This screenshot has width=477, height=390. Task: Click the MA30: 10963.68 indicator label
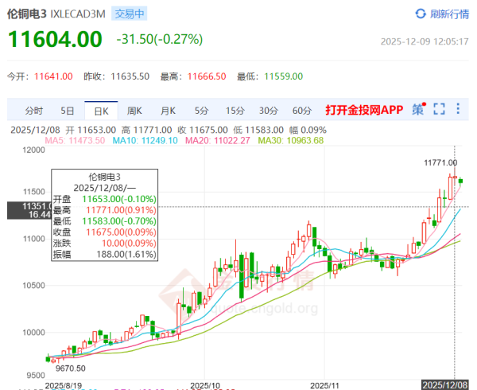point(291,141)
